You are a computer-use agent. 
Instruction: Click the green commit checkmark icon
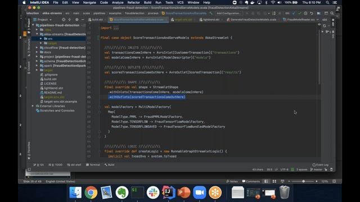[x=299, y=13]
